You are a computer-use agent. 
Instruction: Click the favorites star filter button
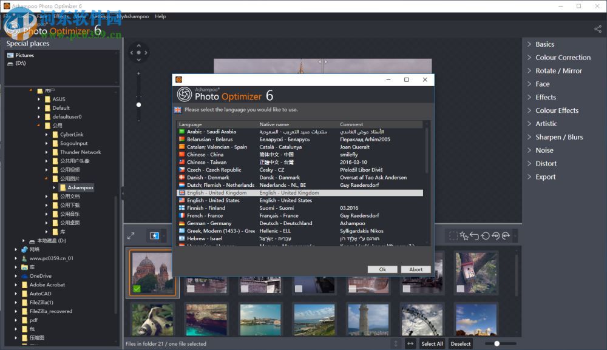(x=154, y=236)
